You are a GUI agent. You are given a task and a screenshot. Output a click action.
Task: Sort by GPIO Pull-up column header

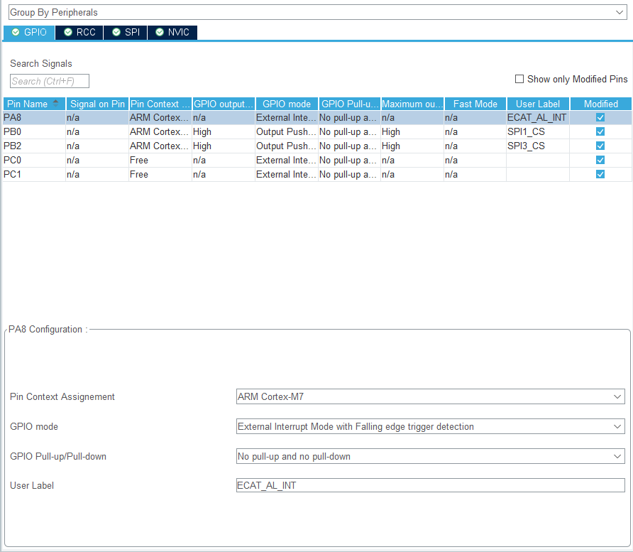point(350,104)
